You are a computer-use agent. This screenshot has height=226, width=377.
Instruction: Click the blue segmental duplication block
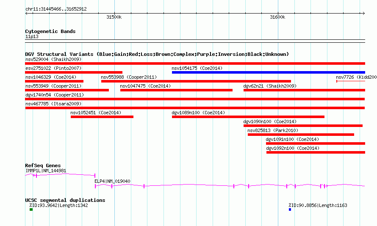290,209
